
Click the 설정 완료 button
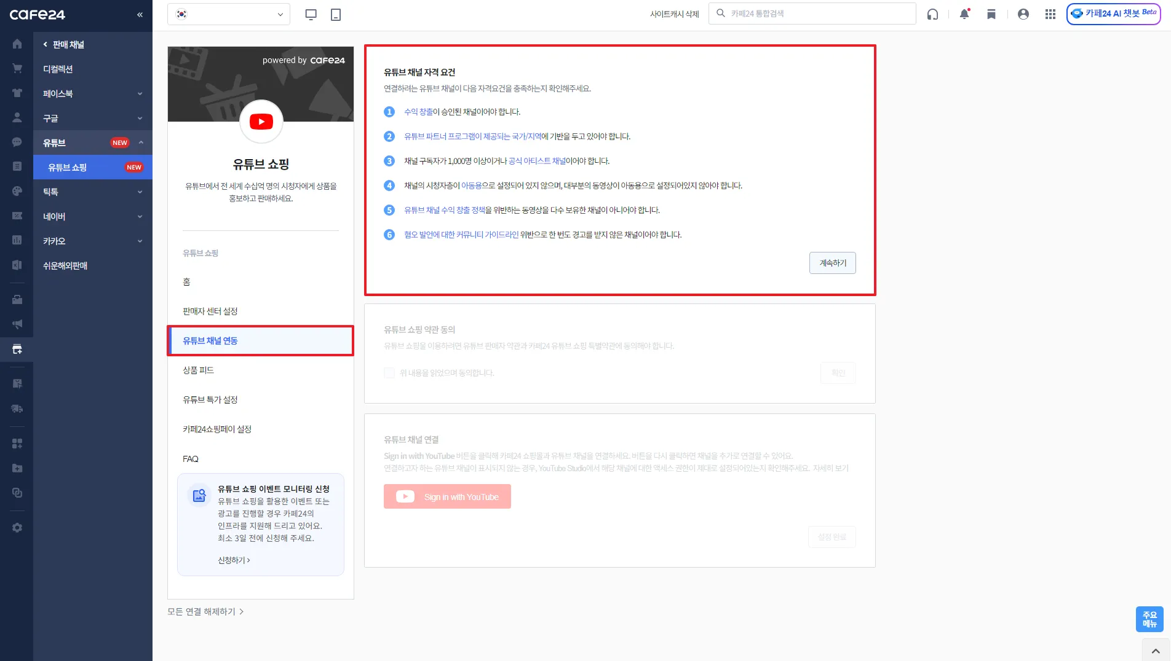click(x=832, y=537)
